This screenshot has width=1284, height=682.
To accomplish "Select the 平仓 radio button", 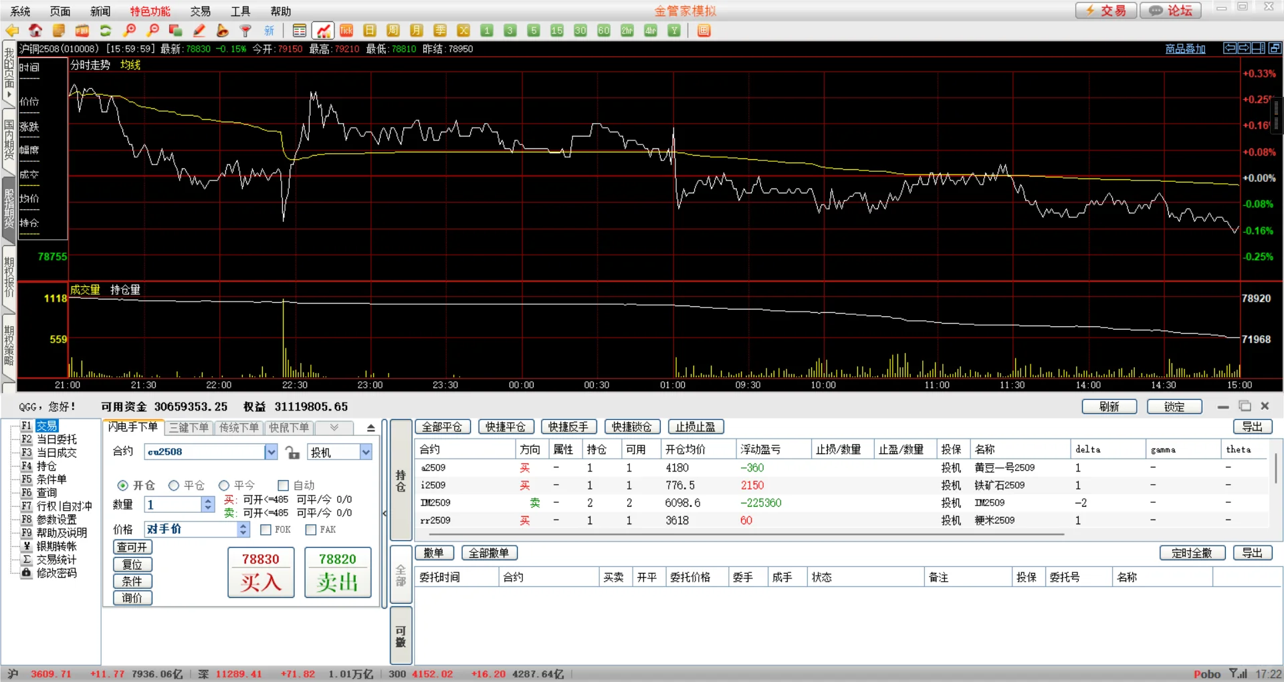I will click(x=174, y=485).
